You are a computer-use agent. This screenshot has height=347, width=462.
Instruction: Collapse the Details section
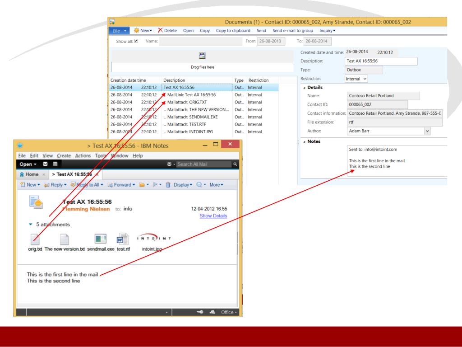point(305,88)
